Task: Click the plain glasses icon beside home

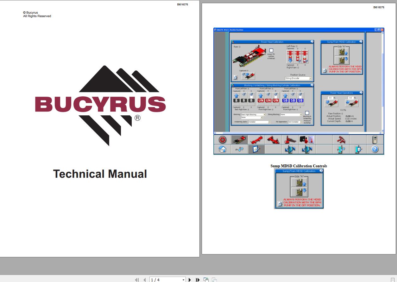Action: [x=239, y=149]
